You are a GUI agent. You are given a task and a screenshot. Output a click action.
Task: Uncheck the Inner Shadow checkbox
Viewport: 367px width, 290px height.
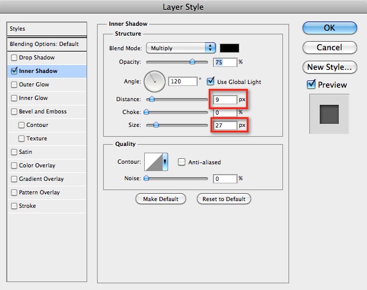[x=14, y=71]
